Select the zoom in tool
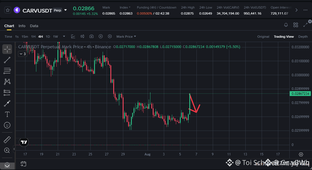The width and height of the screenshot is (312, 170). tap(7, 150)
